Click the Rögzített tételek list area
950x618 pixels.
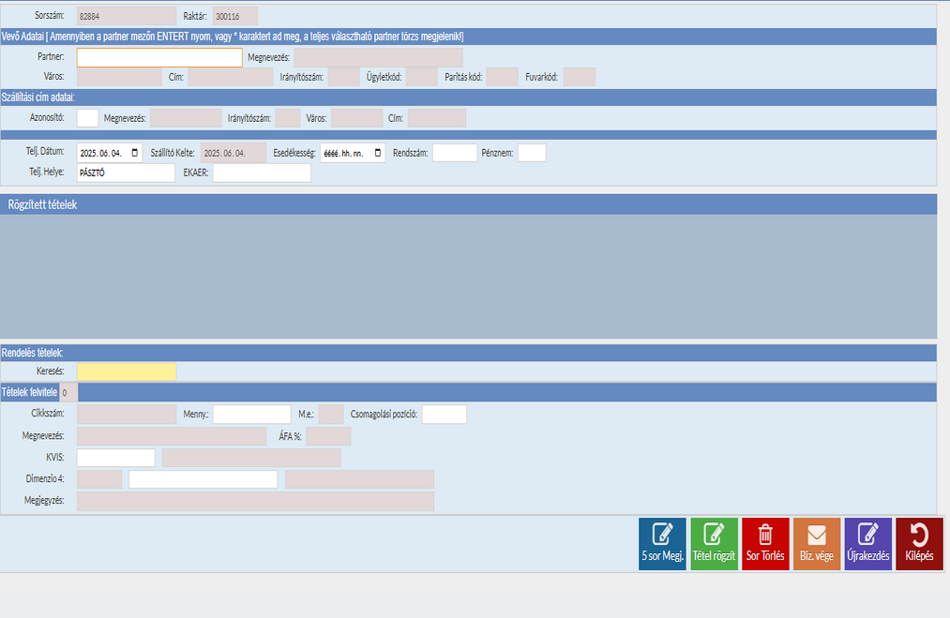470,276
